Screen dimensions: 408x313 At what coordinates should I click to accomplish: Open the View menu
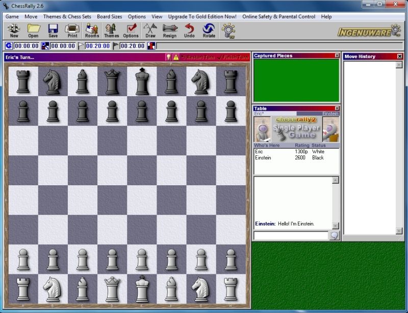pyautogui.click(x=157, y=16)
